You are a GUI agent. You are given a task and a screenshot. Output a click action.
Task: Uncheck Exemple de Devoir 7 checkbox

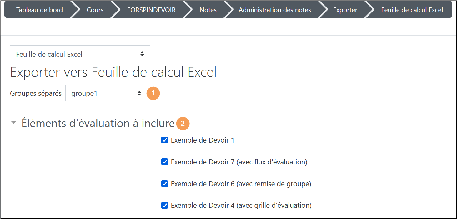point(165,162)
